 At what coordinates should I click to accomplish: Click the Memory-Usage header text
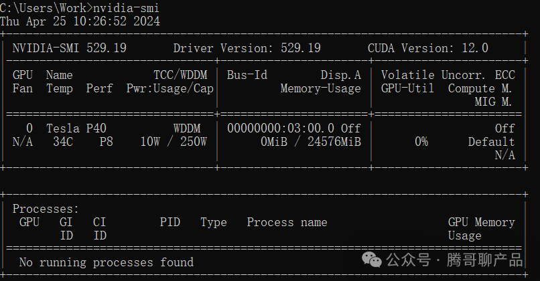click(321, 88)
